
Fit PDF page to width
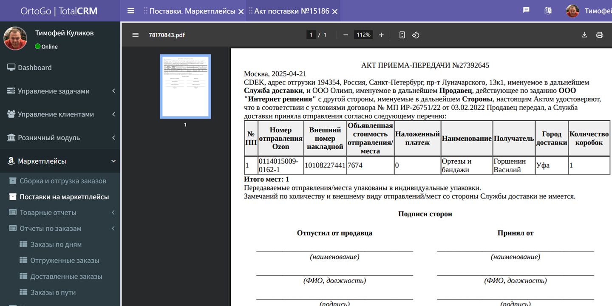click(x=402, y=35)
